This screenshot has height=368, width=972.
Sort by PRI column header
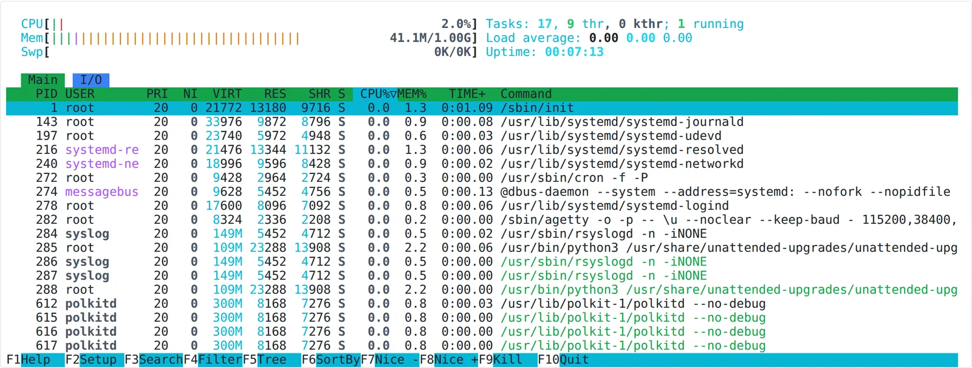pyautogui.click(x=157, y=94)
